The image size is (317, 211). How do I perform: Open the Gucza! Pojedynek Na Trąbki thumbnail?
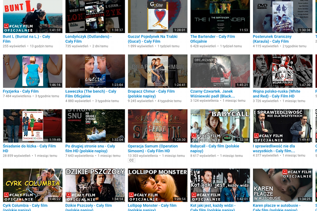pyautogui.click(x=158, y=16)
